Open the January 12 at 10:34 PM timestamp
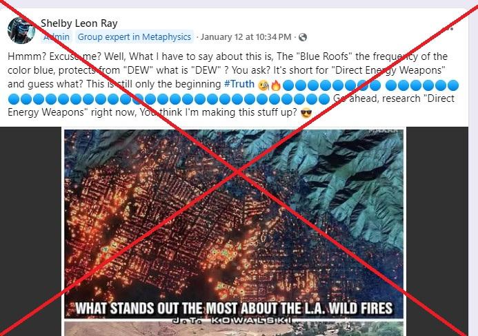The height and width of the screenshot is (336, 478). [246, 36]
